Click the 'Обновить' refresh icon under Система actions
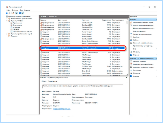163x123 pixels. point(131,52)
